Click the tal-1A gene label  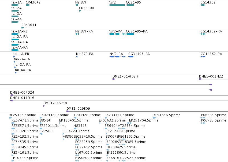click(x=17, y=2)
